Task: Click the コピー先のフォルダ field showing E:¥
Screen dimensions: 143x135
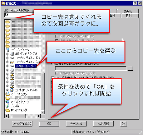Action: point(19,15)
